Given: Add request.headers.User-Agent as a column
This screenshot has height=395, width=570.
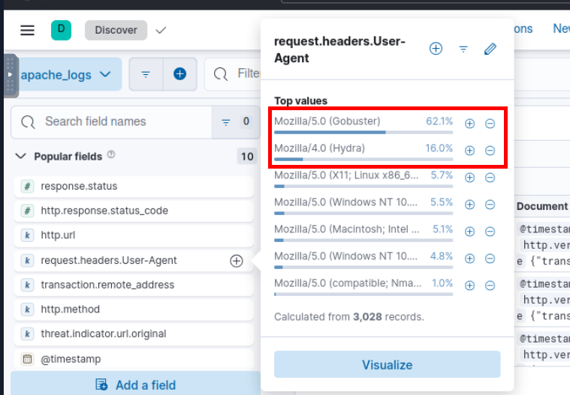Looking at the screenshot, I should [x=237, y=261].
